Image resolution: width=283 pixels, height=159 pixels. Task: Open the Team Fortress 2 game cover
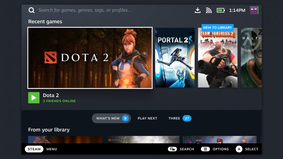coord(218,58)
